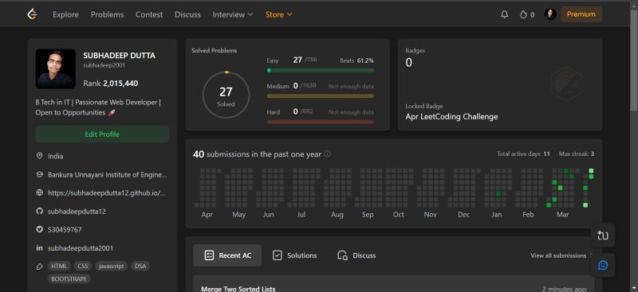Click the Total active days value
The width and height of the screenshot is (638, 292).
click(546, 154)
